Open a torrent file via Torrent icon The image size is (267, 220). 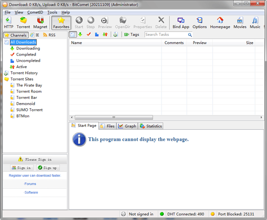pos(23,23)
